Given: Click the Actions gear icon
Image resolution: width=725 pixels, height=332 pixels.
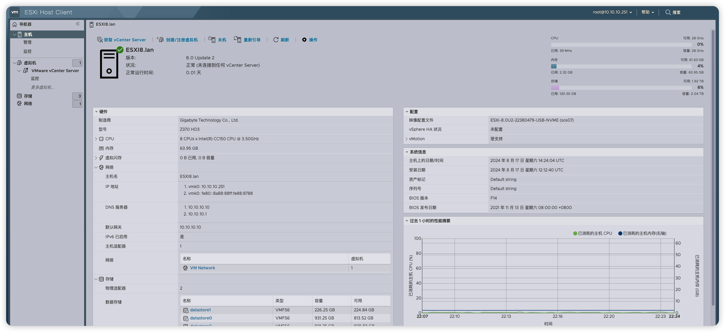Looking at the screenshot, I should 304,40.
